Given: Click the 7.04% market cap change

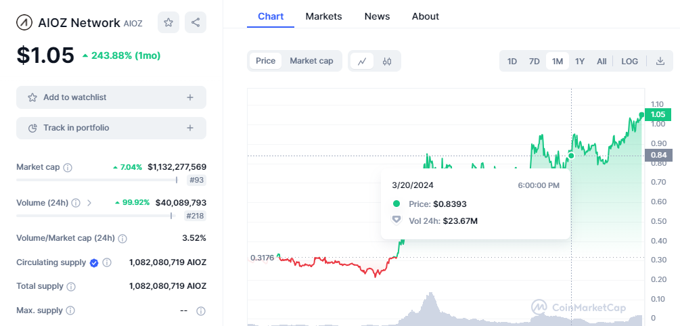Looking at the screenshot, I should pyautogui.click(x=127, y=167).
